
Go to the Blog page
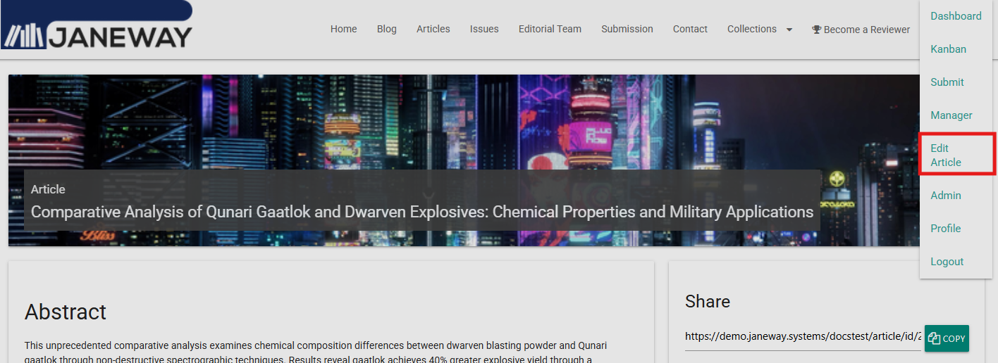click(x=387, y=29)
